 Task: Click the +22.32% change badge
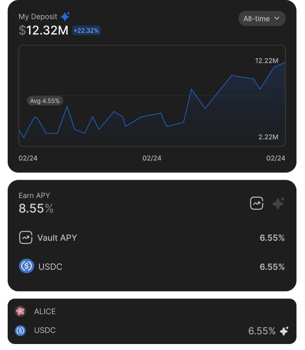(86, 30)
